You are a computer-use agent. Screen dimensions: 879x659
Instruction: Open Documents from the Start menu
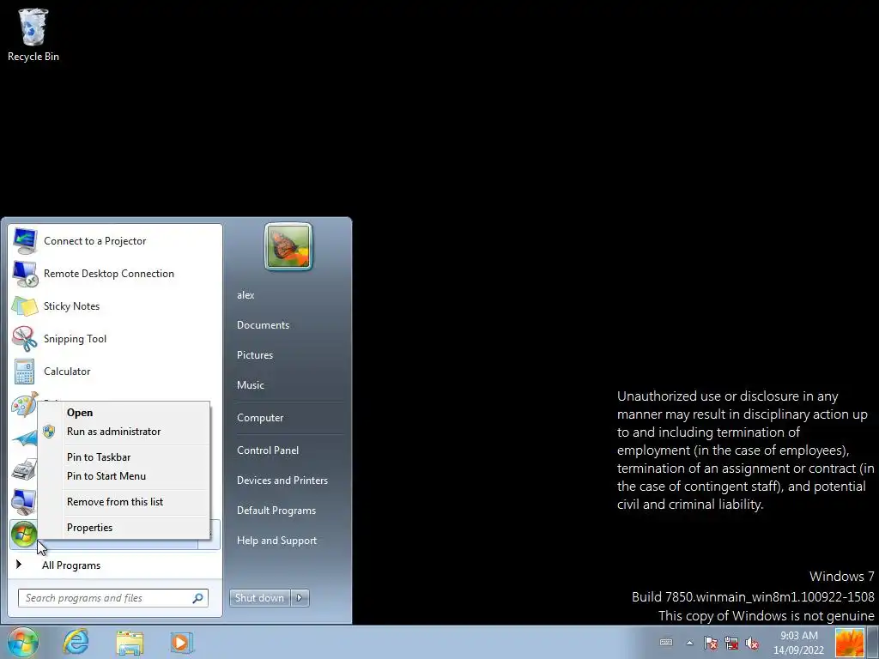pos(263,325)
